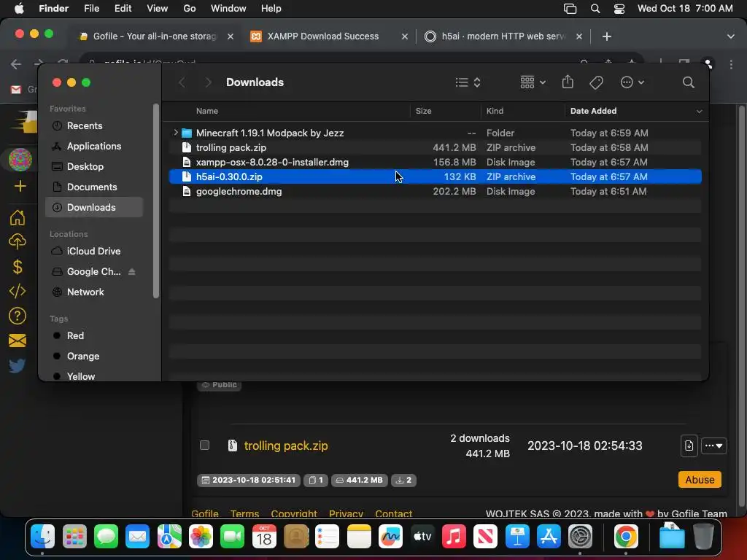Sort files by Name column header

point(206,111)
